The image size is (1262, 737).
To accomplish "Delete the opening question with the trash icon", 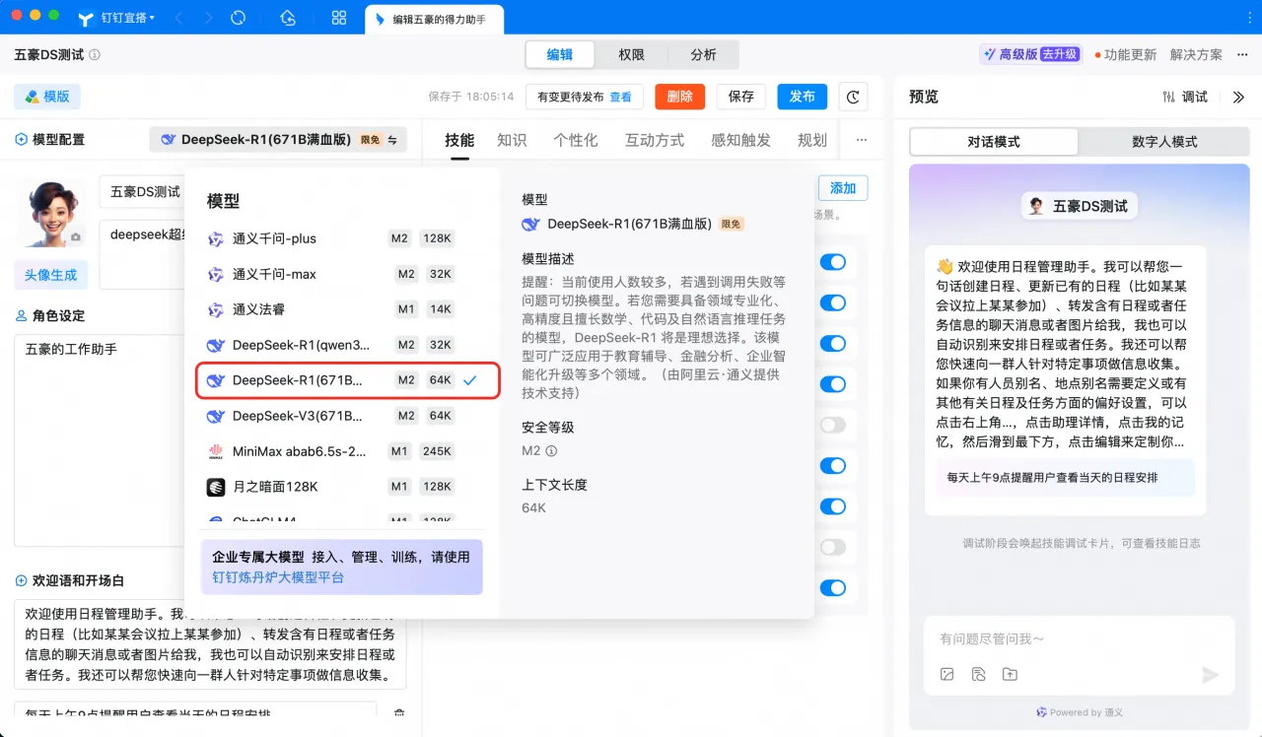I will (x=399, y=713).
